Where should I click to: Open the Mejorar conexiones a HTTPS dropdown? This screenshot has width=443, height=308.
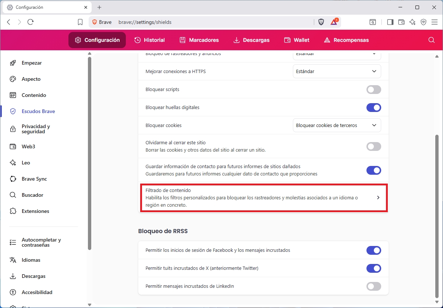337,71
